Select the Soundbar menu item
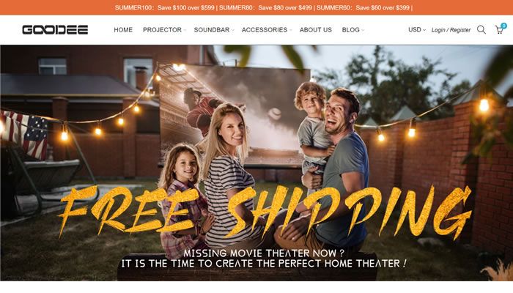 pos(212,30)
